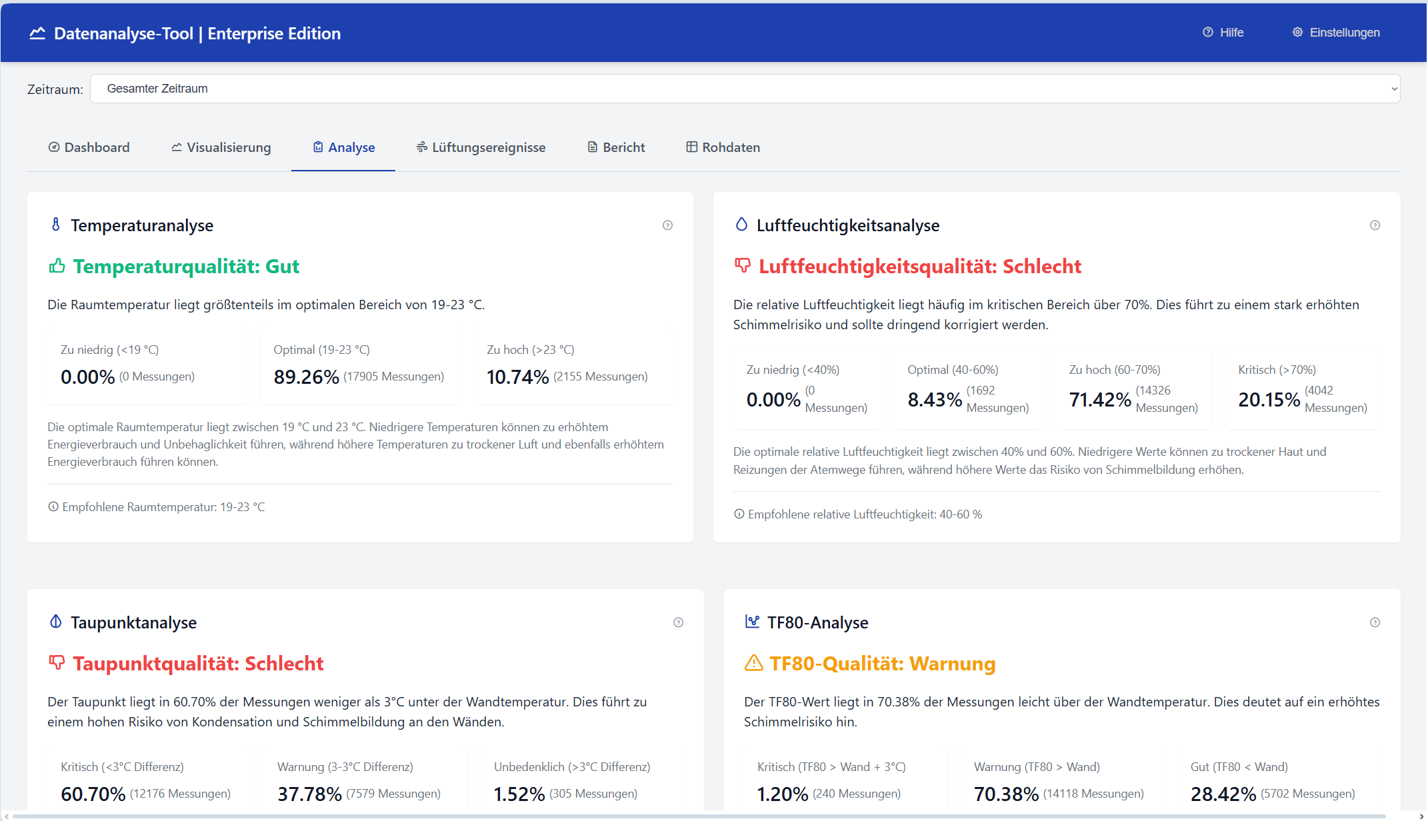The height and width of the screenshot is (821, 1428).
Task: Open Hilfe help link
Action: click(x=1223, y=33)
